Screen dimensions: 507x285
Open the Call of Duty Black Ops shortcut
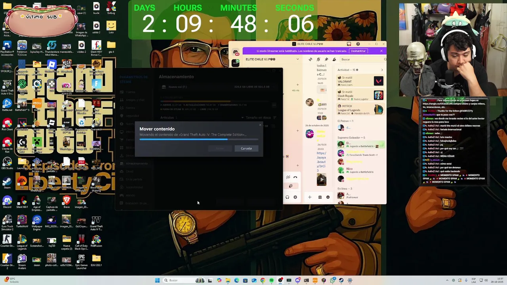[81, 242]
